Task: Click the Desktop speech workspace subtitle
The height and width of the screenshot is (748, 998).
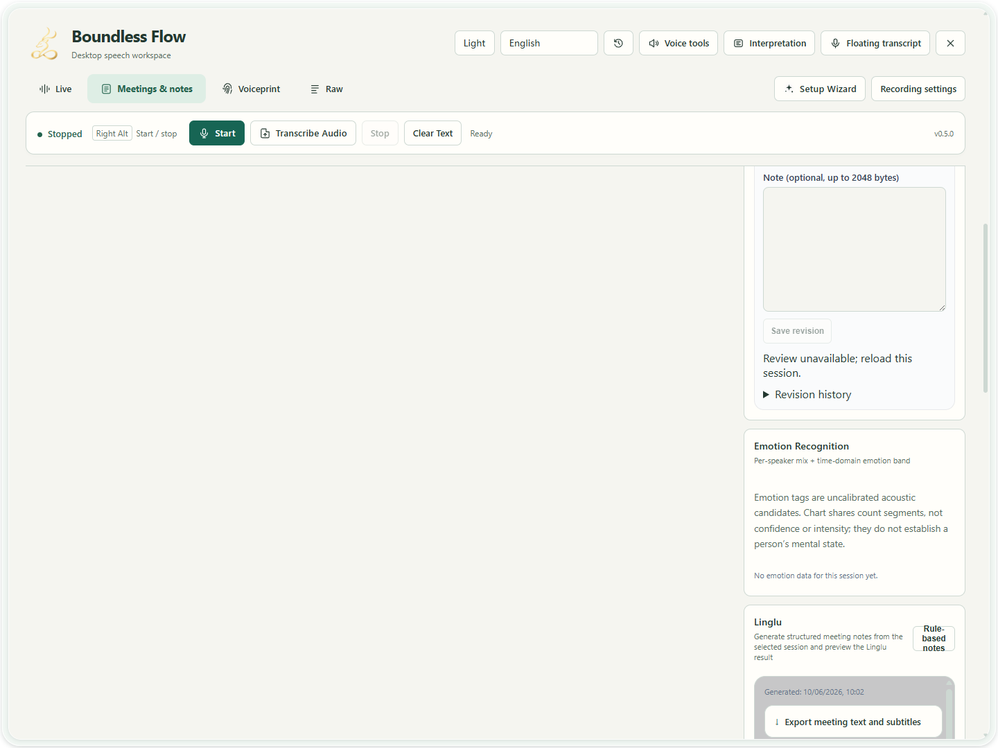Action: [121, 55]
